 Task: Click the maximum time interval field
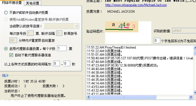[67, 63]
